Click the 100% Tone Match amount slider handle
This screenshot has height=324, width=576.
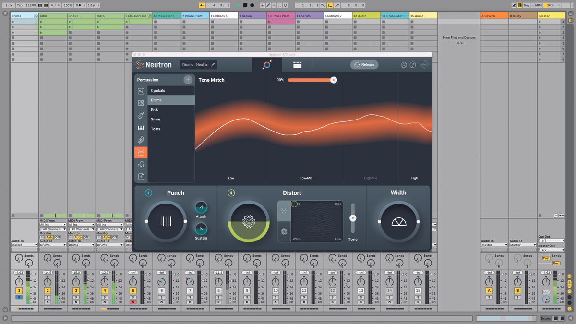(x=334, y=80)
